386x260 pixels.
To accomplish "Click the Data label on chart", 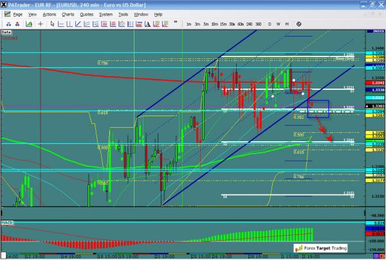I will tap(6, 31).
